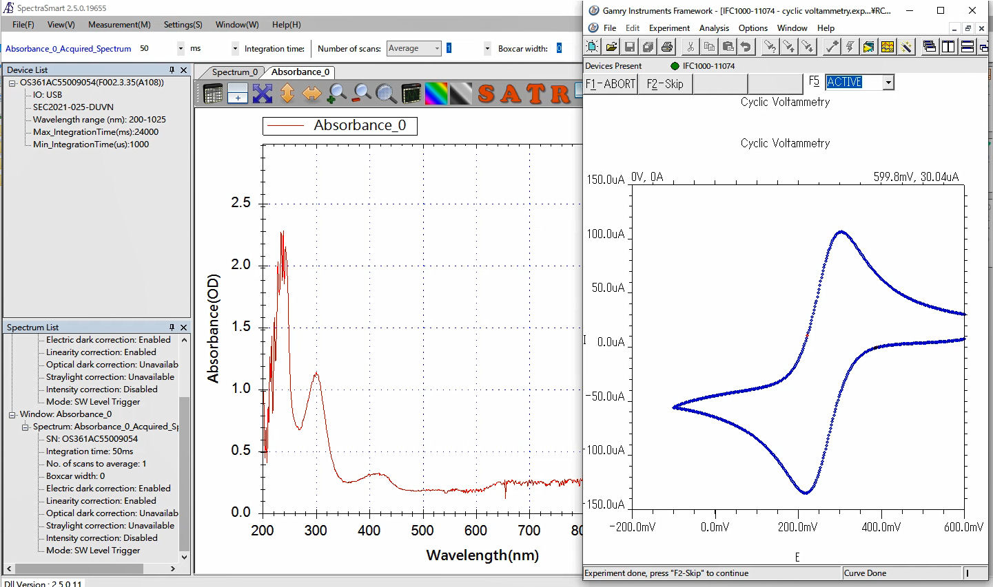Screen dimensions: 993x587
Task: Click Save All icon in Gamry toolbar
Action: click(x=648, y=47)
